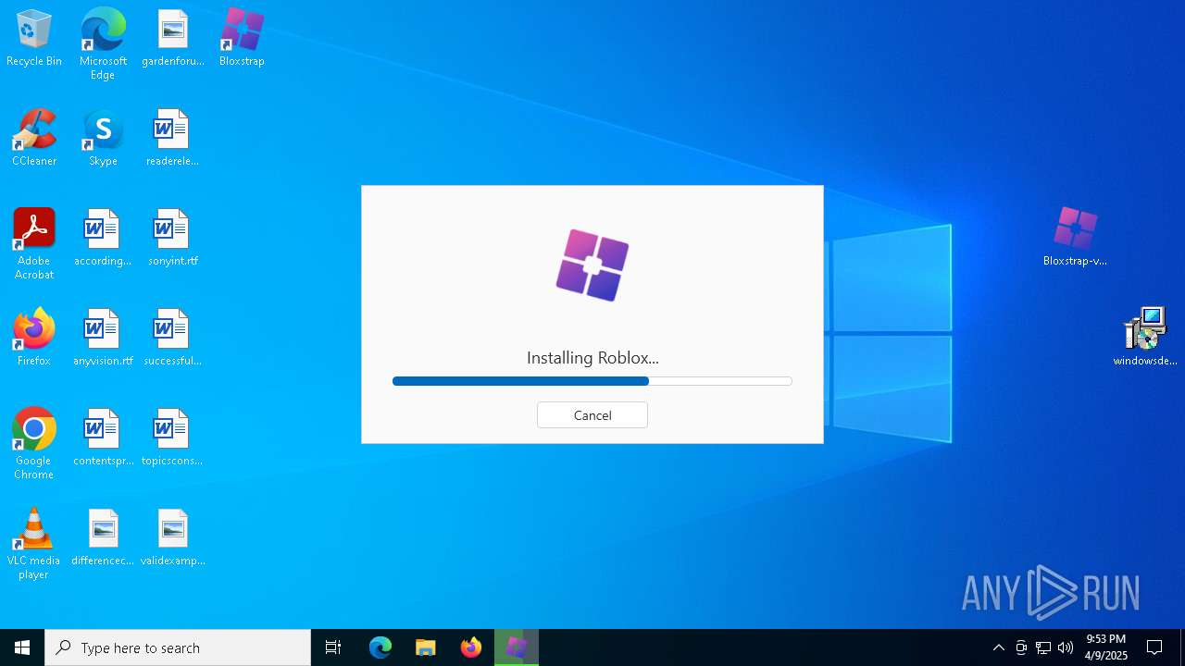Select the Google Chrome desktop shortcut
Screen dimensions: 1185x666
point(34,444)
